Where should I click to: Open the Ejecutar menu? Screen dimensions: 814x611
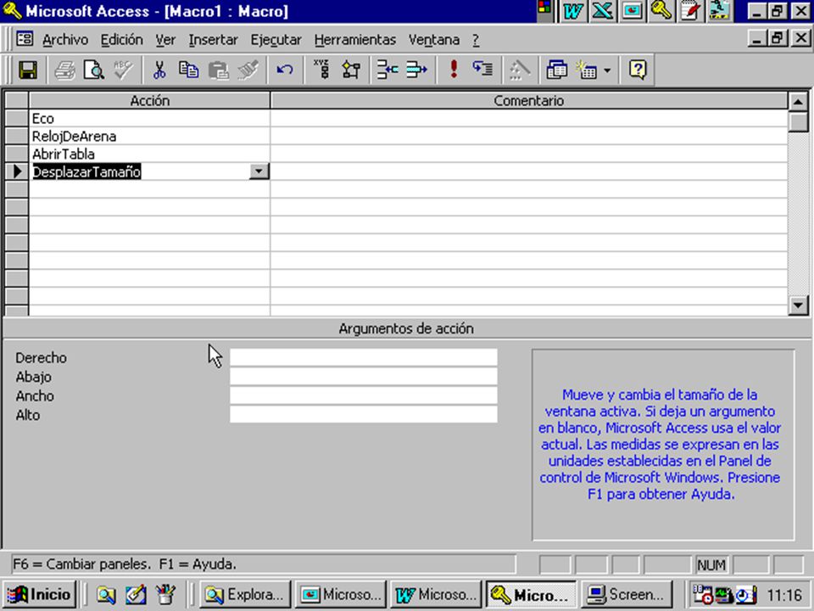[276, 40]
